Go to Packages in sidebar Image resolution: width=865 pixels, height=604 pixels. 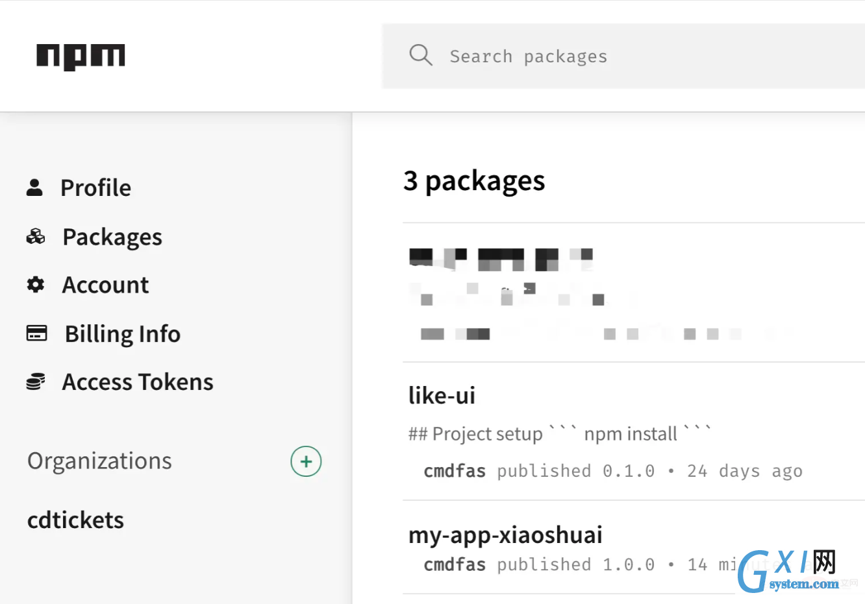tap(112, 237)
